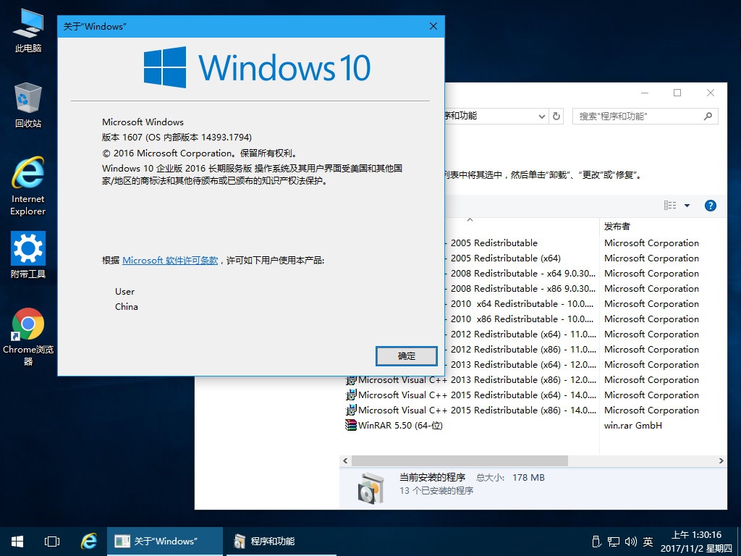Image resolution: width=741 pixels, height=556 pixels.
Task: Click the refresh icon in Programs window
Action: pos(556,117)
